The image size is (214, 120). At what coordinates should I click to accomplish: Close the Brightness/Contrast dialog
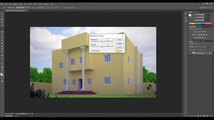click(x=123, y=36)
